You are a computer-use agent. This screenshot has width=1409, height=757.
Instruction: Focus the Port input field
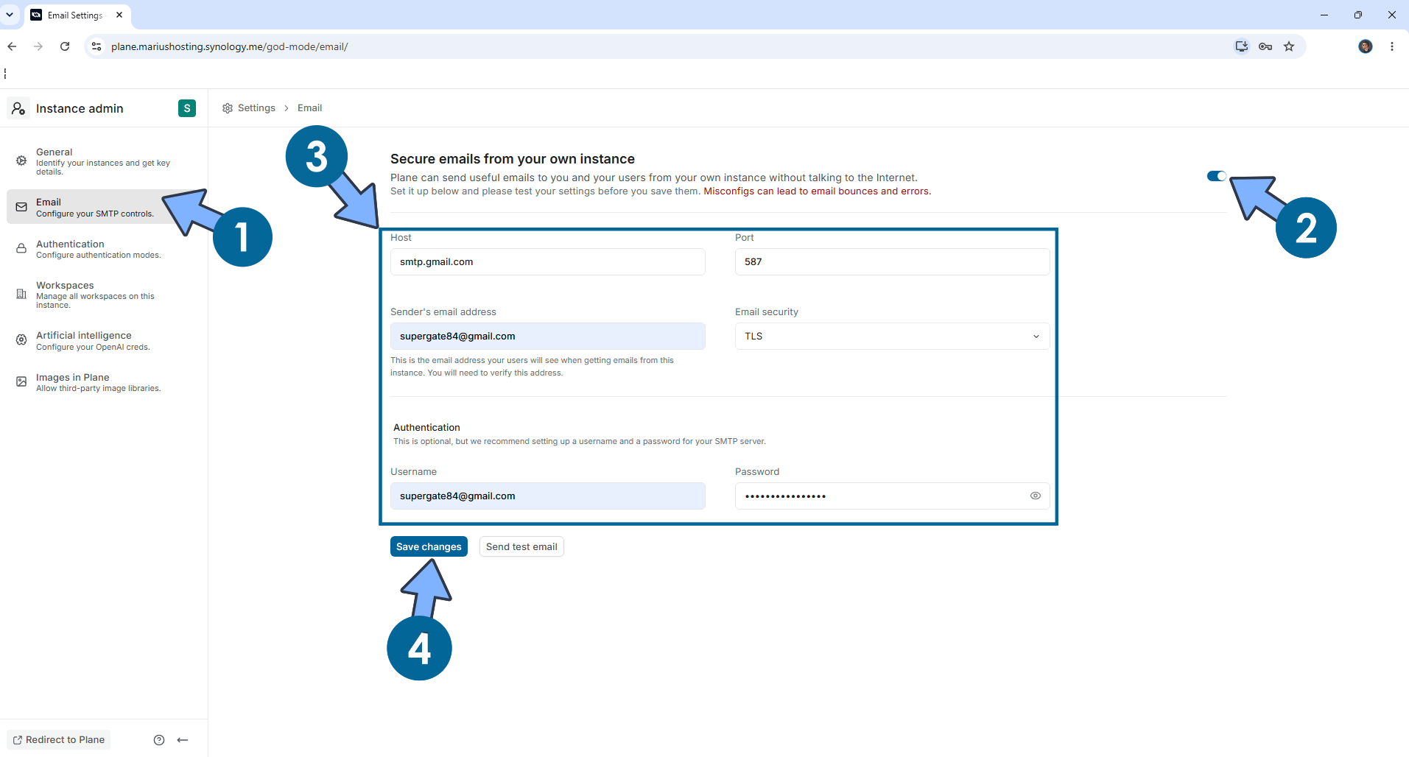coord(892,261)
